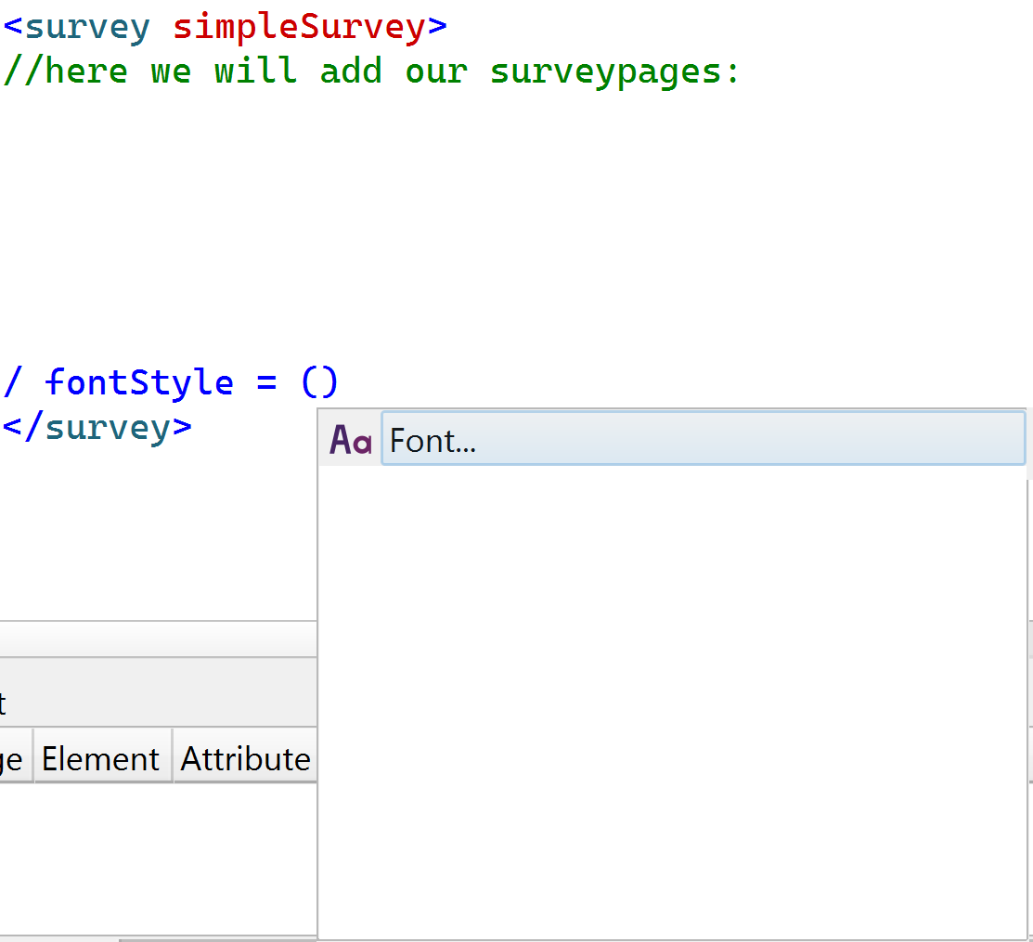This screenshot has width=1033, height=942.
Task: Click the partially visible column header left of Element
Action: [x=14, y=759]
